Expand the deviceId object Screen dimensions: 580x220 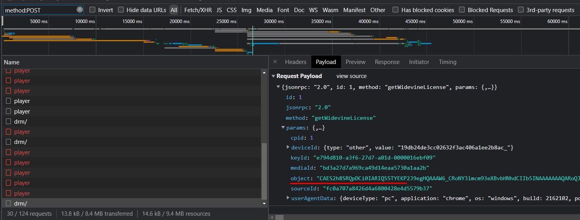coord(288,147)
